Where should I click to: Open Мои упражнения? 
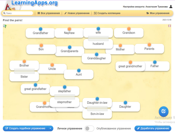coord(158,13)
